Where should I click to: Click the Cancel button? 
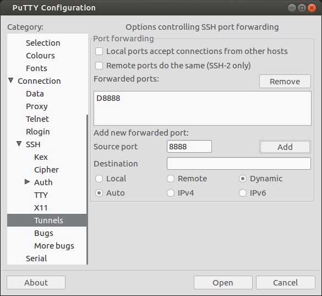pyautogui.click(x=286, y=283)
